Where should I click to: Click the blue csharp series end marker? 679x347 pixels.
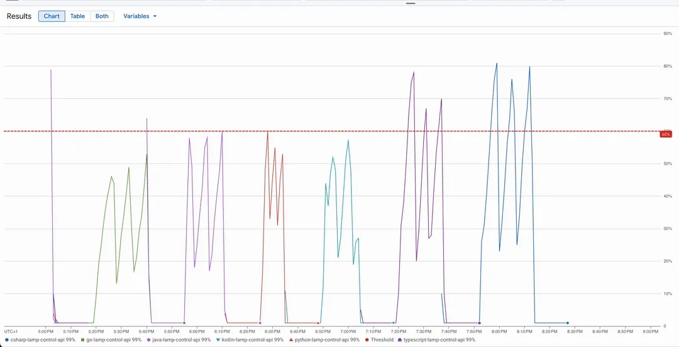click(x=567, y=322)
